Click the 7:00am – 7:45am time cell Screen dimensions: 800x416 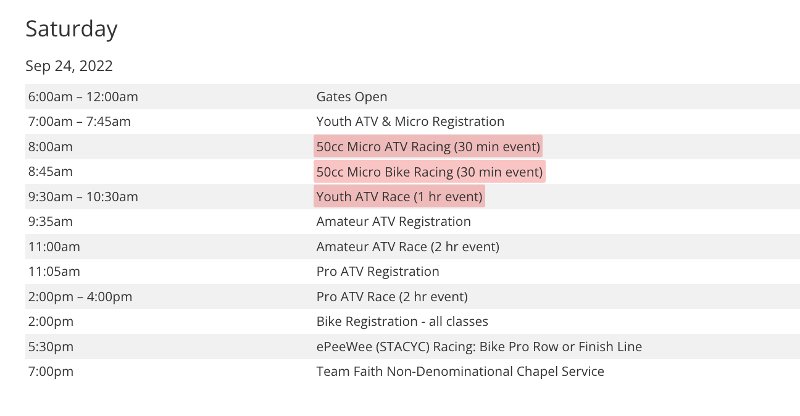[x=79, y=122]
